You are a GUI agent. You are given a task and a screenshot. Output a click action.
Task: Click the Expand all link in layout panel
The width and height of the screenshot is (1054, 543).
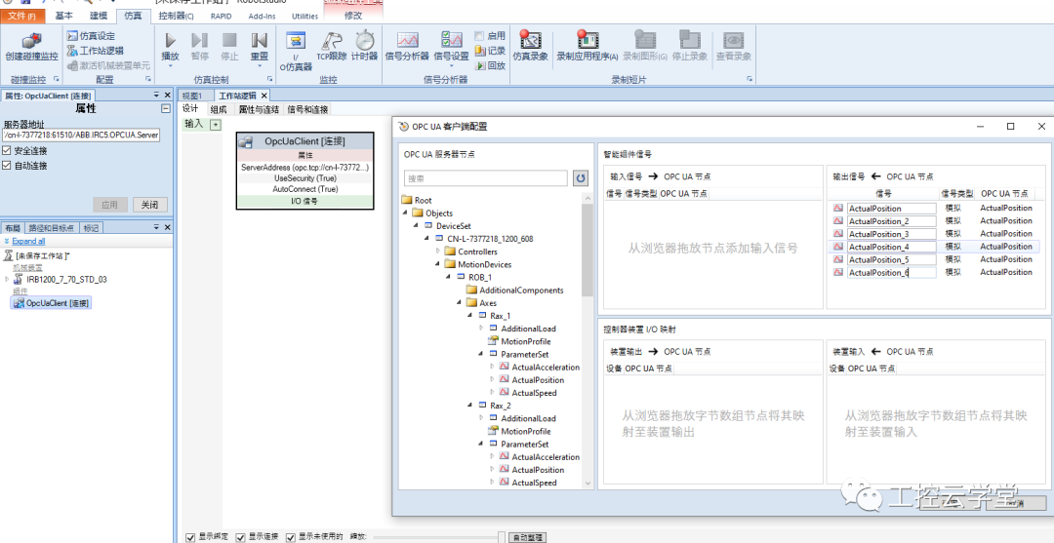coord(28,241)
